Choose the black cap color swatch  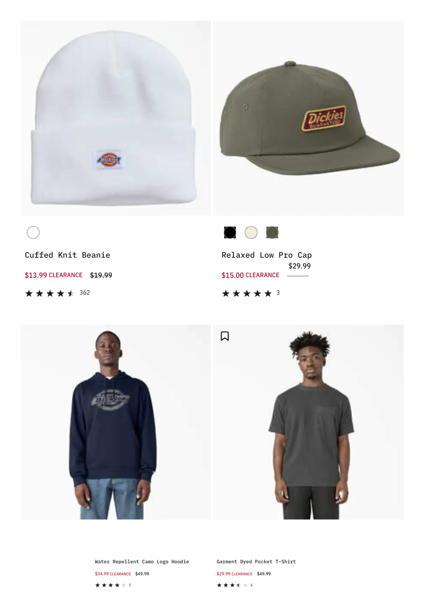230,232
